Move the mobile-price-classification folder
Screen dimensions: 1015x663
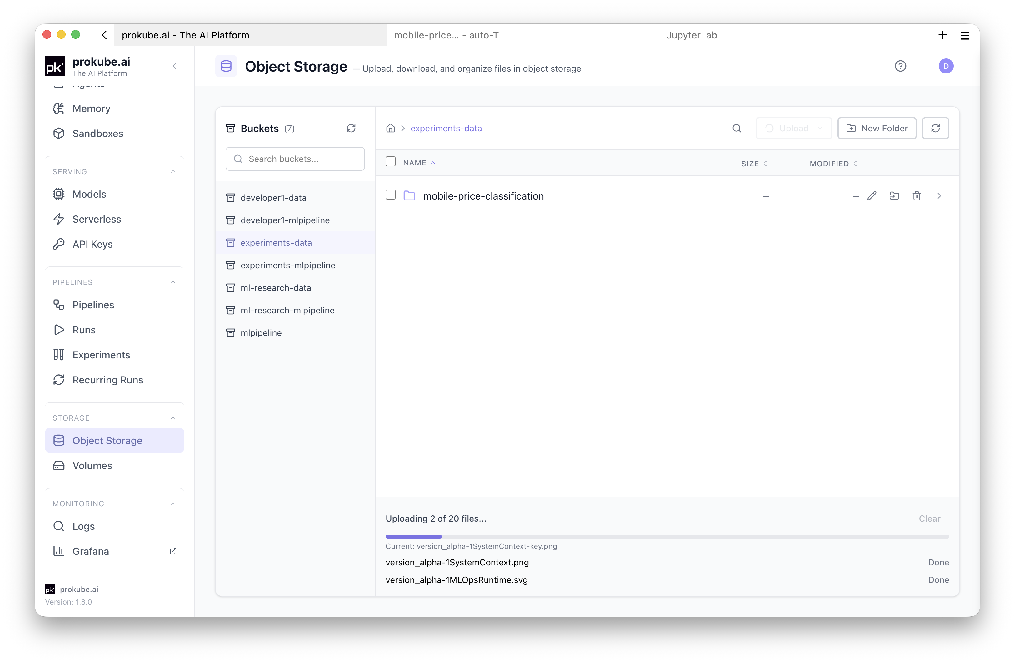[894, 196]
